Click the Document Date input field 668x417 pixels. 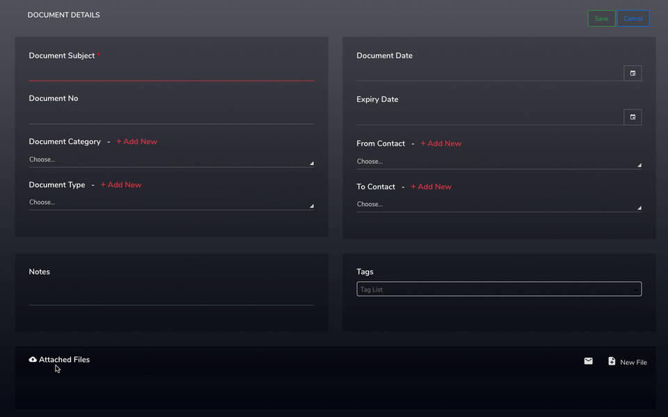pyautogui.click(x=489, y=73)
